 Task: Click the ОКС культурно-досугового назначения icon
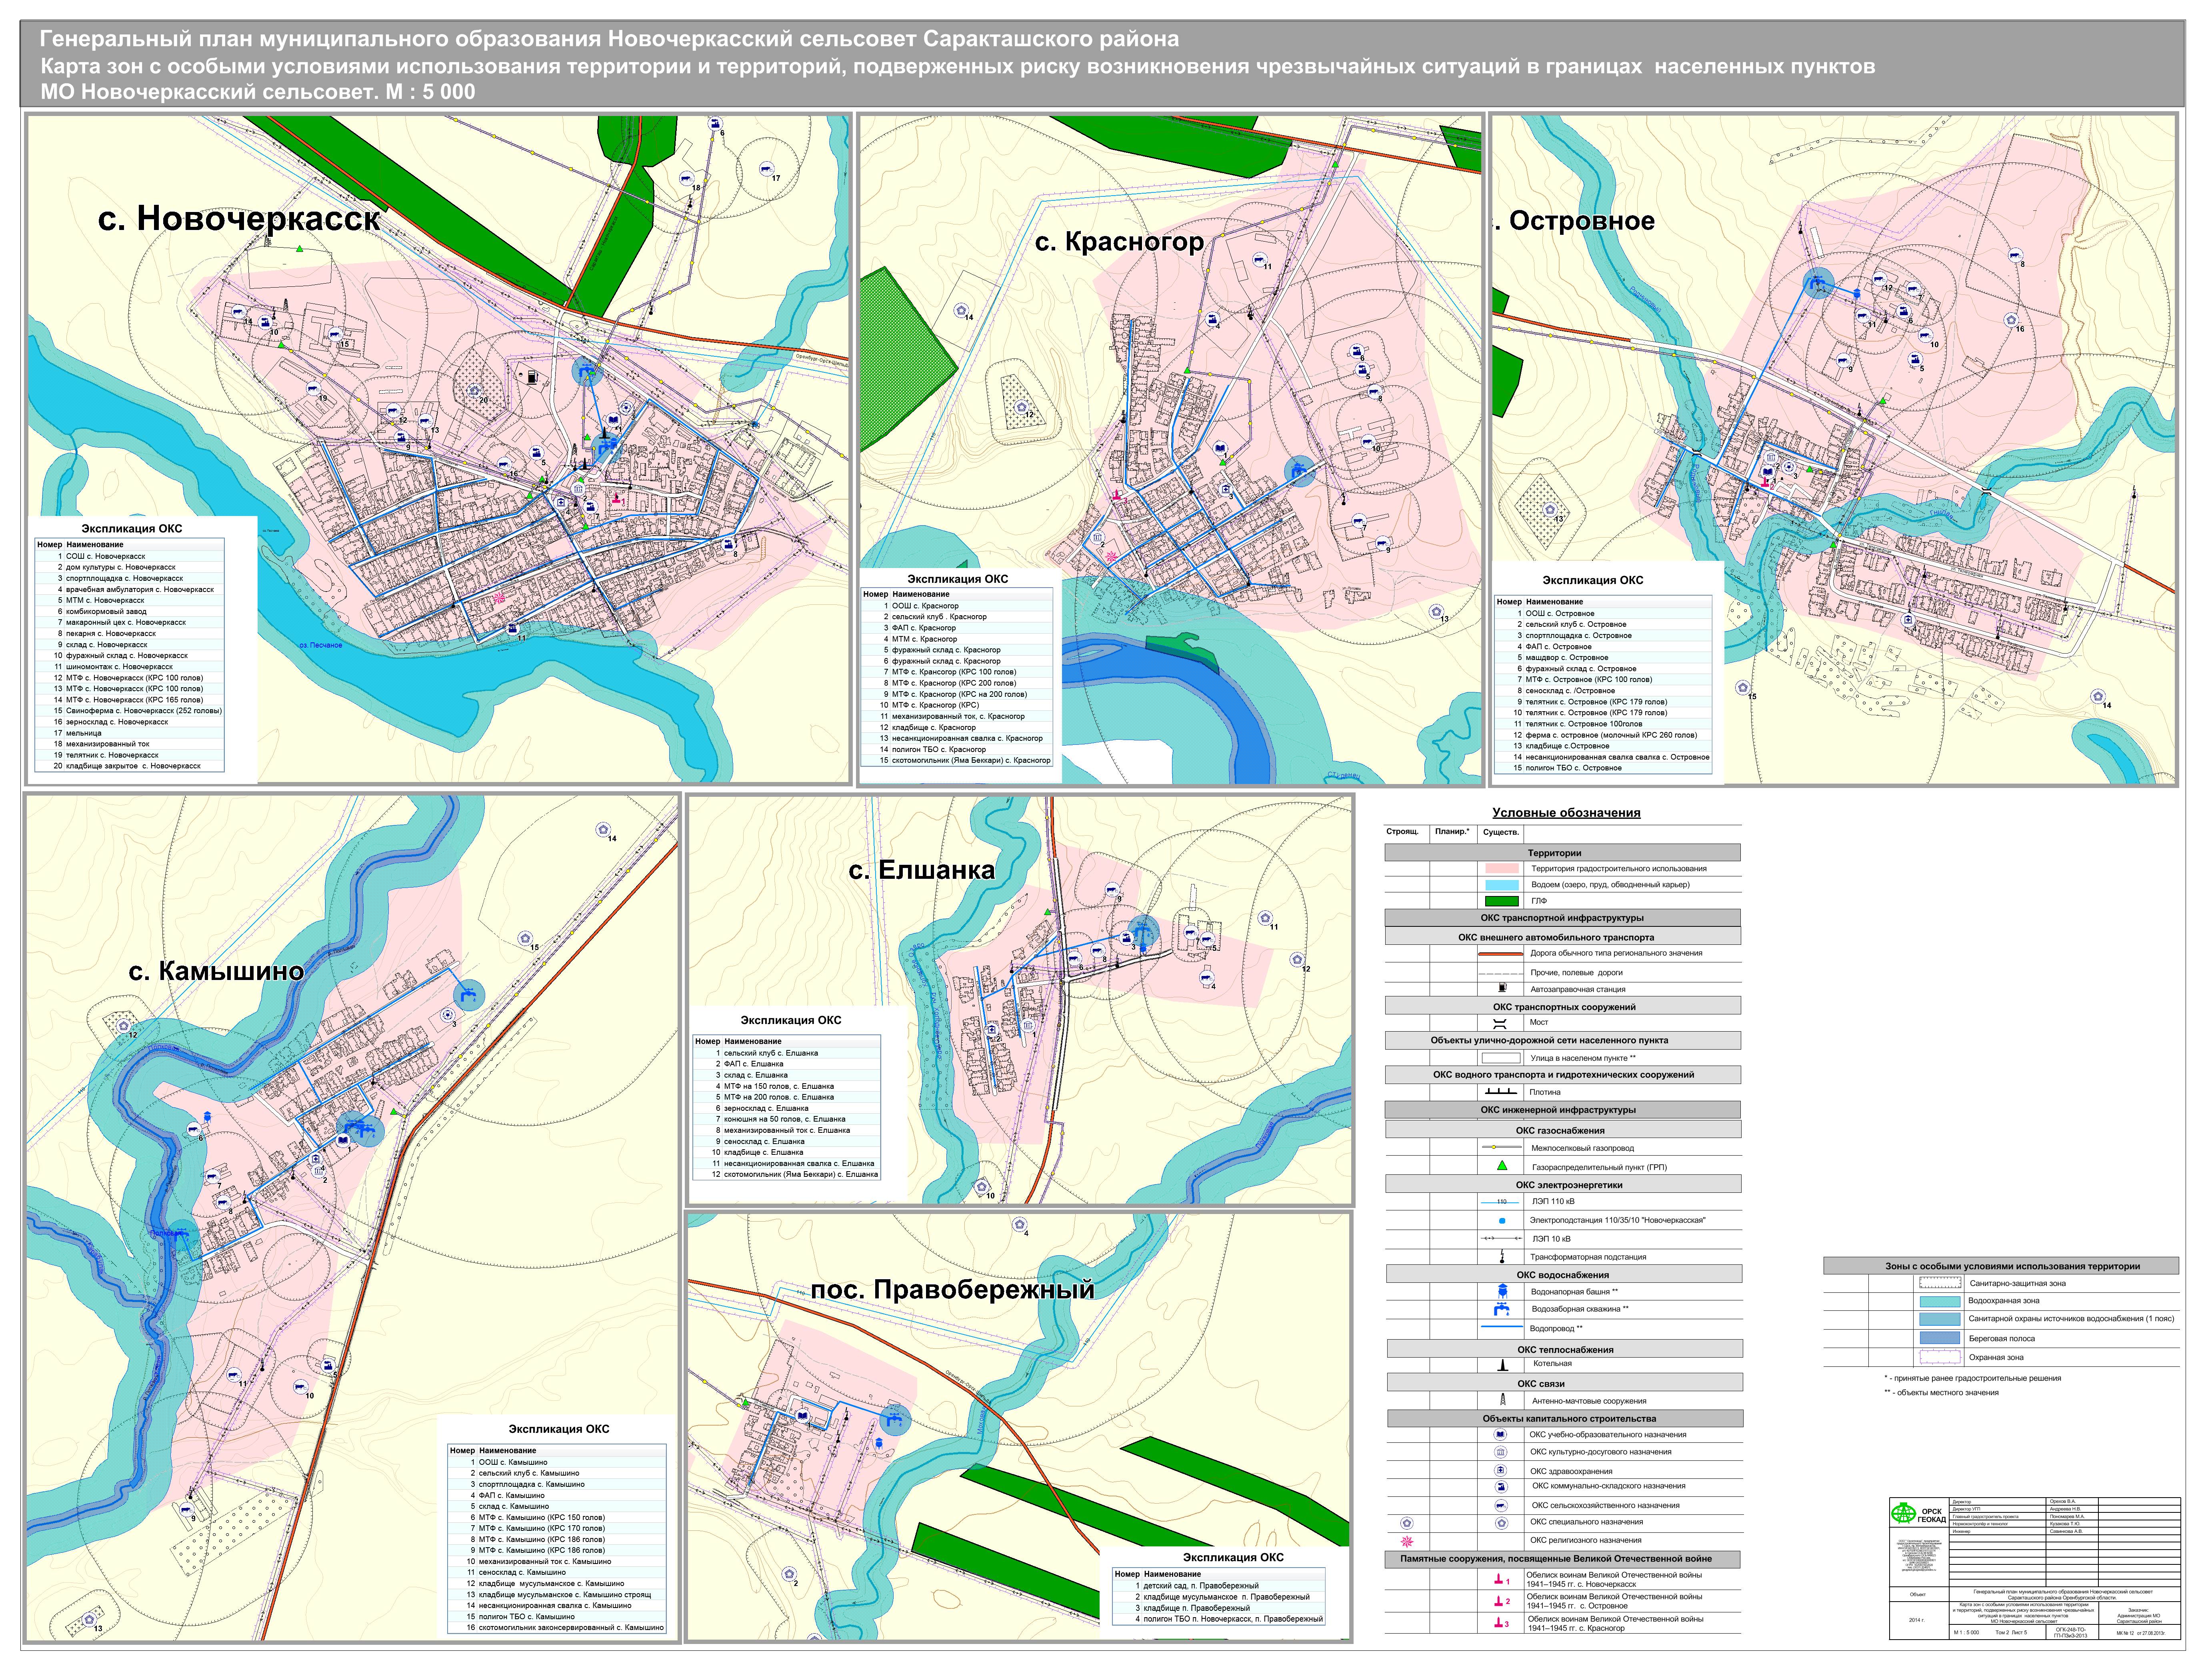1501,1452
